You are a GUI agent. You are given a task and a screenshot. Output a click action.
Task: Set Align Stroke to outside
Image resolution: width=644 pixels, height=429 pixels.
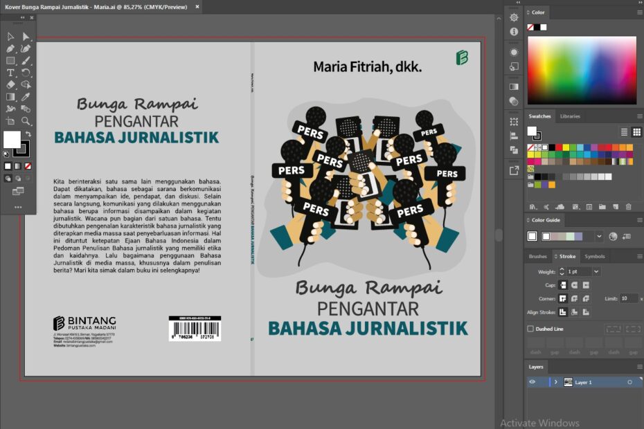585,312
